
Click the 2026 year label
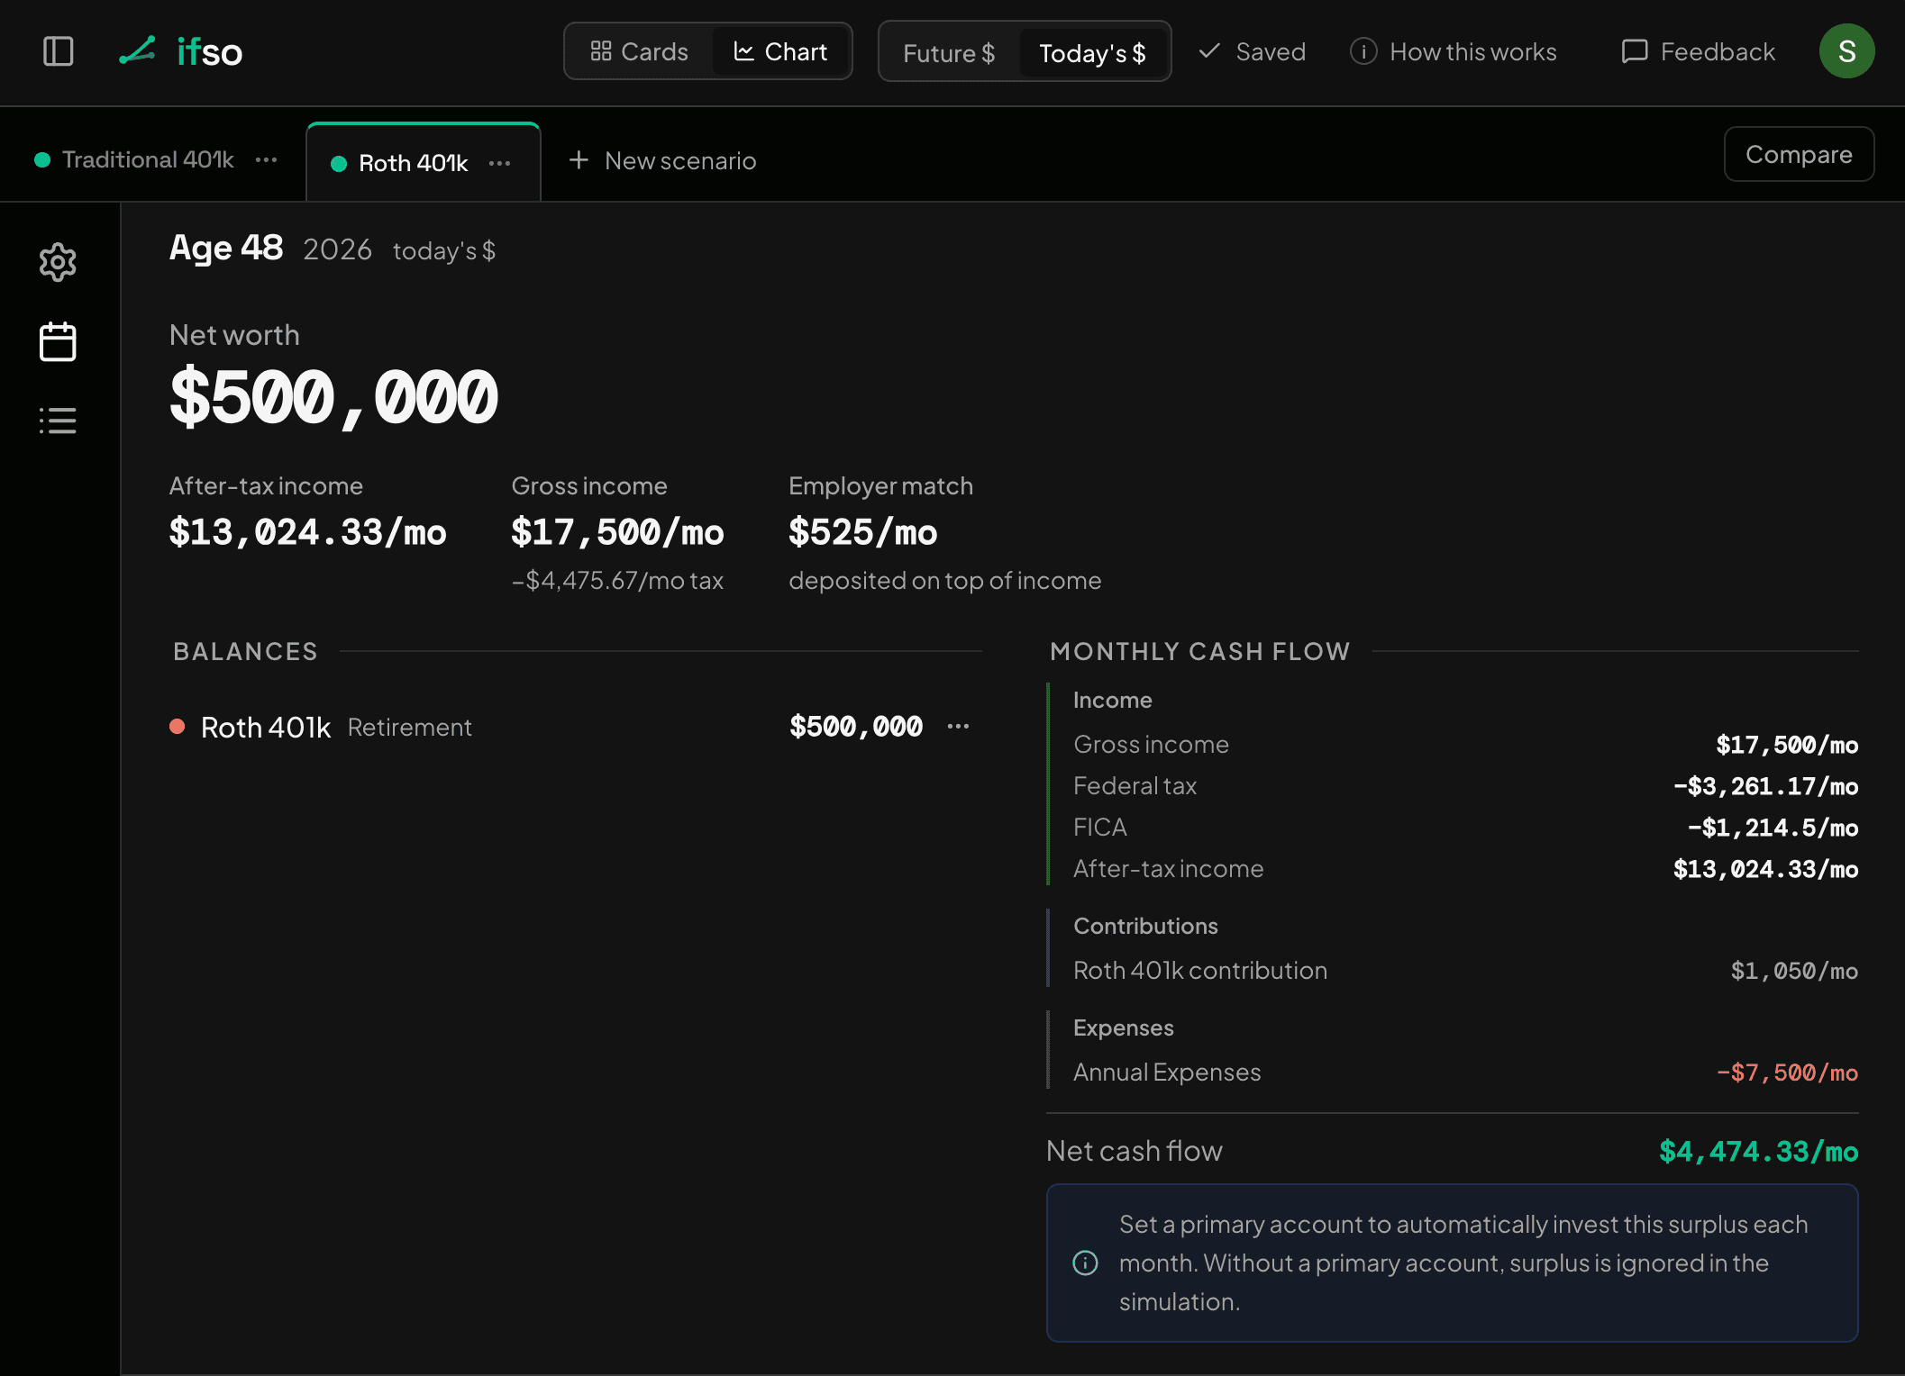click(x=337, y=249)
